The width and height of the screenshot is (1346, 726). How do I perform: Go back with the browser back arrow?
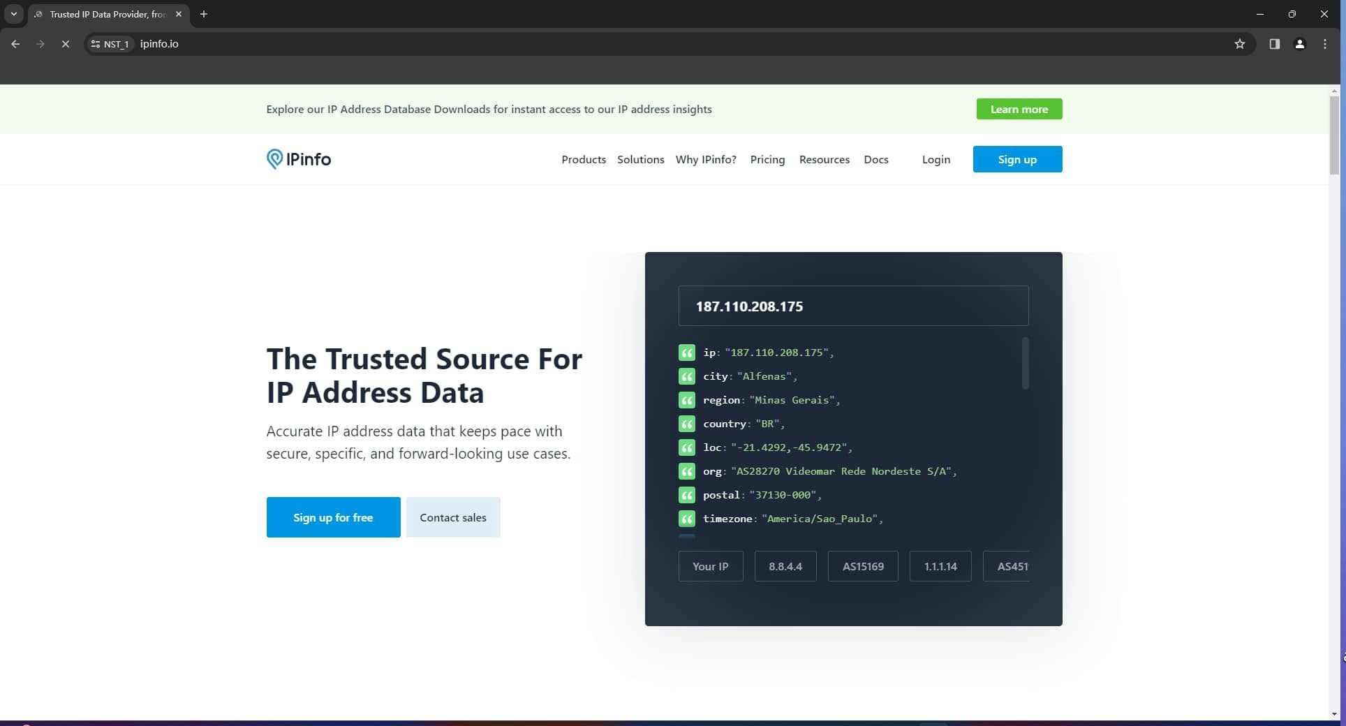point(15,44)
